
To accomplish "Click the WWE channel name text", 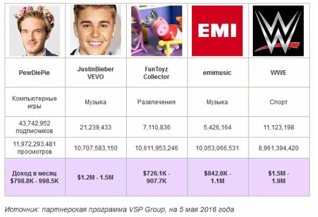I will coord(278,73).
